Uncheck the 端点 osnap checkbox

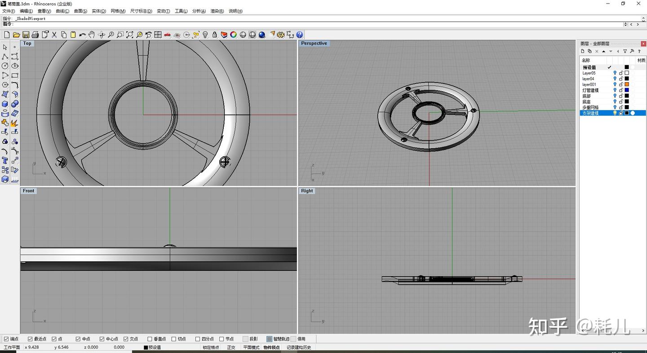click(6, 339)
